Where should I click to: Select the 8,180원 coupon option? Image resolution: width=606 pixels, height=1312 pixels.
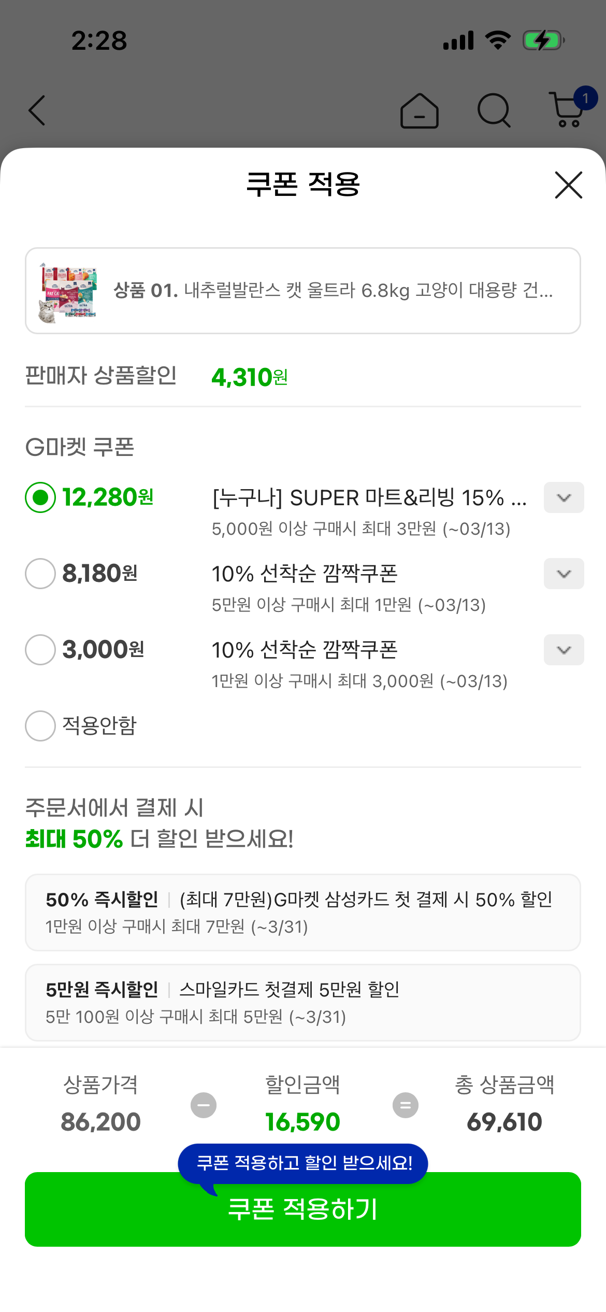pyautogui.click(x=40, y=574)
